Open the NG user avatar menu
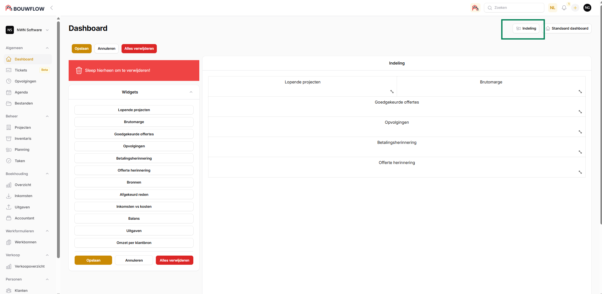This screenshot has height=294, width=602. tap(587, 8)
